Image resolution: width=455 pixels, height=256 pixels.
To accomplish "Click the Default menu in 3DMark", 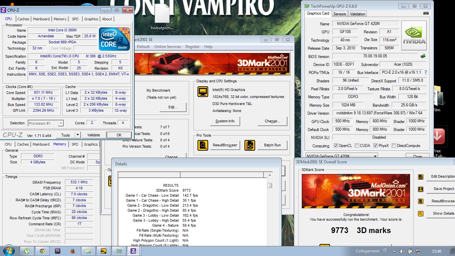I will point(143,47).
